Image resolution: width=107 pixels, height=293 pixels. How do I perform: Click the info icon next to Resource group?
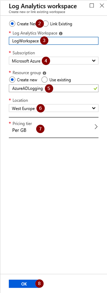click(x=44, y=73)
